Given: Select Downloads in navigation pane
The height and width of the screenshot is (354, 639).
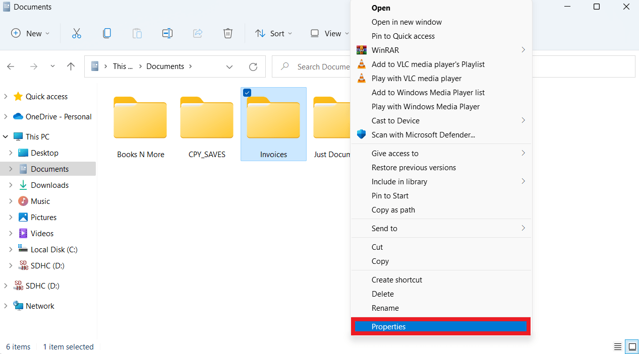Looking at the screenshot, I should tap(49, 185).
